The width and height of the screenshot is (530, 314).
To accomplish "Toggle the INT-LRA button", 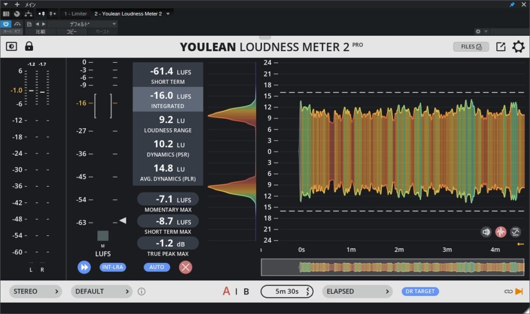I will [x=112, y=267].
